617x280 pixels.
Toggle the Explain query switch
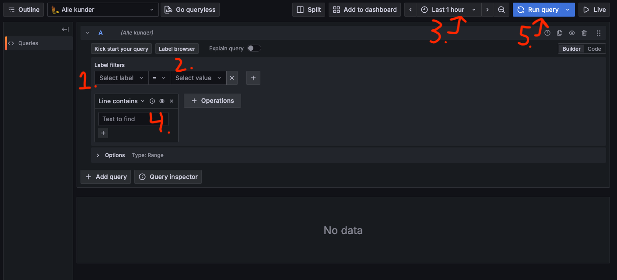click(254, 48)
